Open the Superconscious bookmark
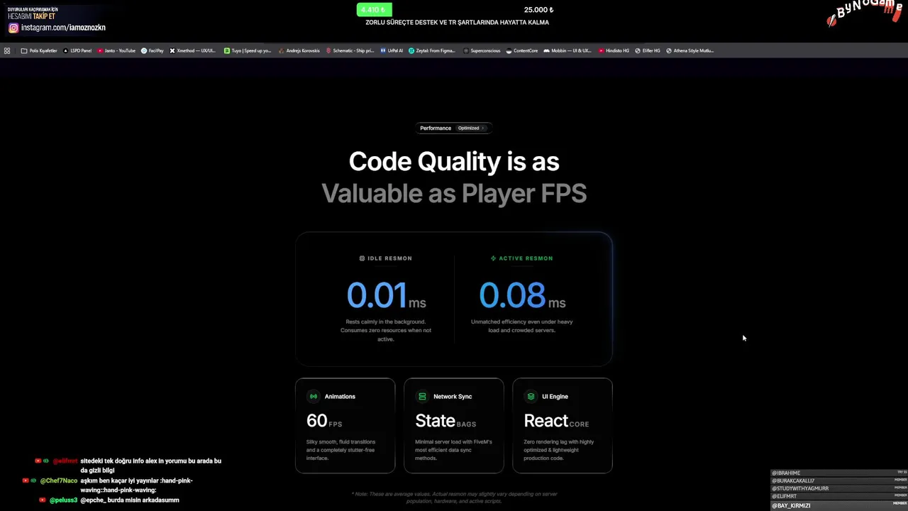Viewport: 908px width, 511px height. (482, 50)
